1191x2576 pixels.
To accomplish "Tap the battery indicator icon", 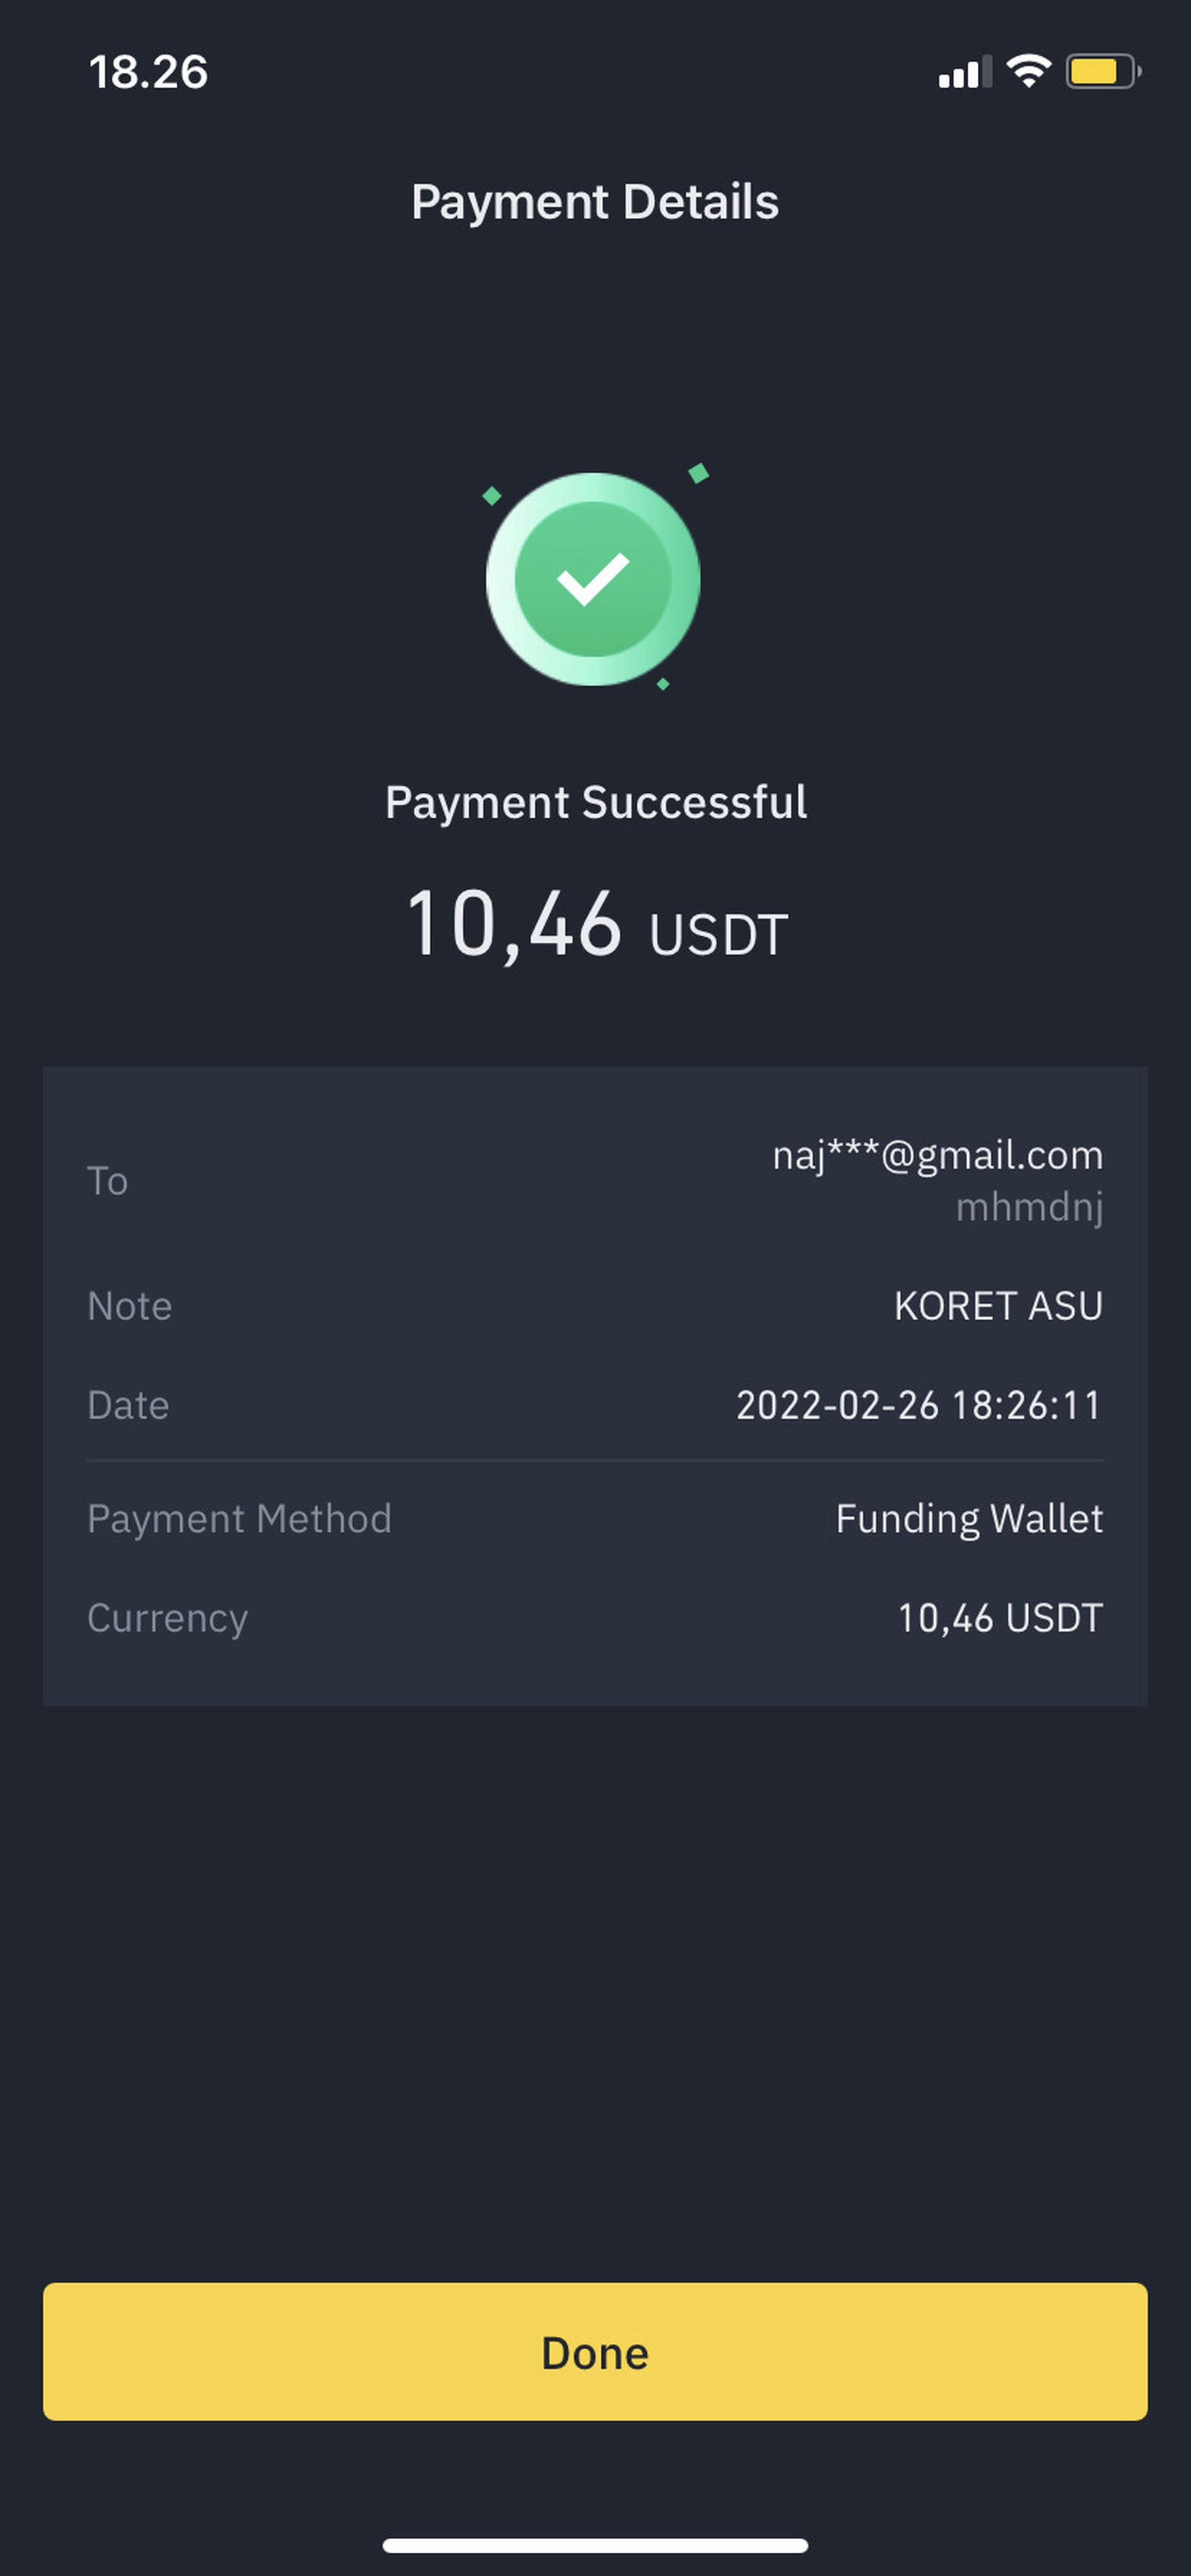I will click(1102, 71).
